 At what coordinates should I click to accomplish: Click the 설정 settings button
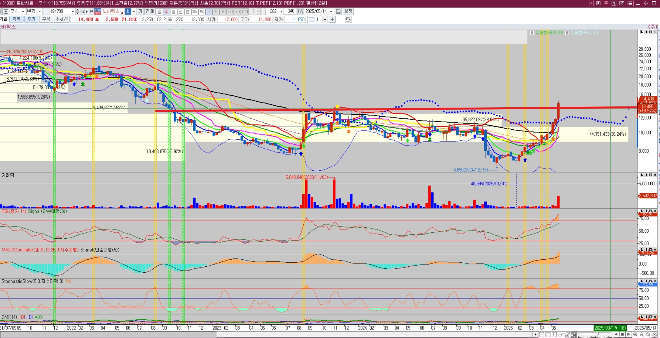[x=348, y=12]
